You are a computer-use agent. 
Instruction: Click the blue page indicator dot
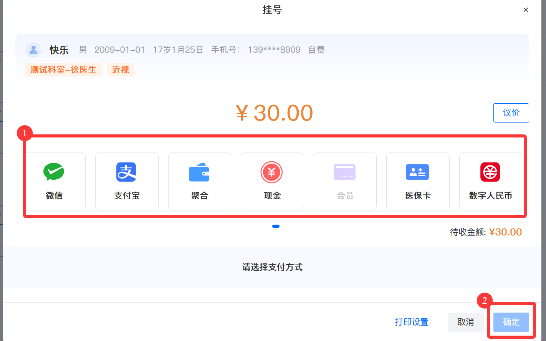point(276,226)
